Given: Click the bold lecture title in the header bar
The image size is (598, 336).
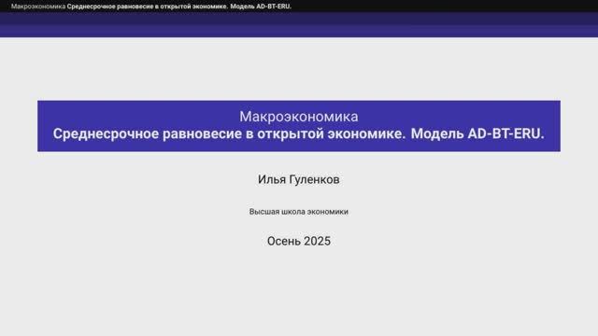Looking at the screenshot, I should (x=179, y=7).
